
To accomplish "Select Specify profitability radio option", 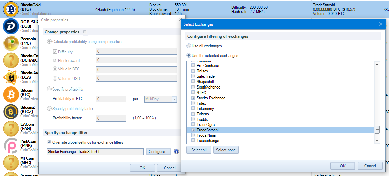I will tap(49, 89).
